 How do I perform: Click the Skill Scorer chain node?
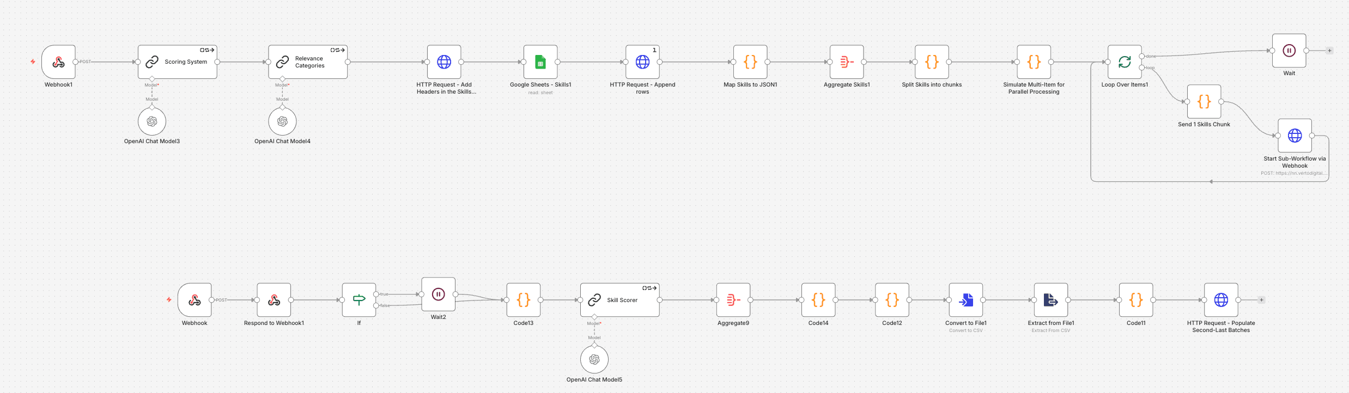click(x=619, y=300)
